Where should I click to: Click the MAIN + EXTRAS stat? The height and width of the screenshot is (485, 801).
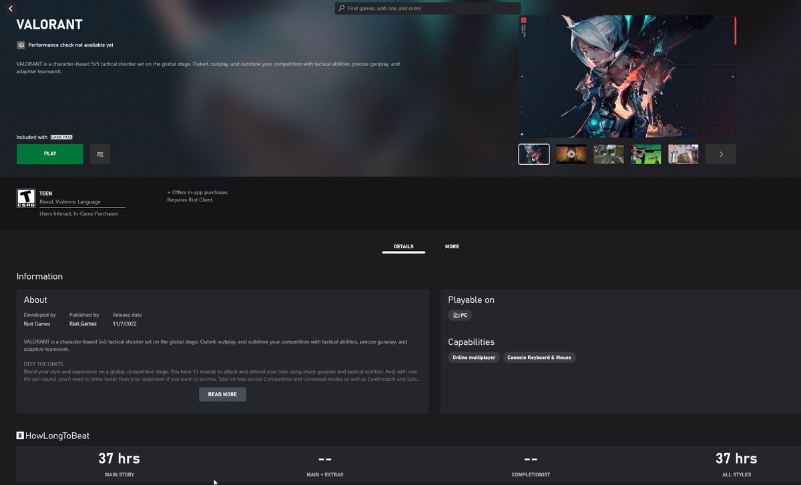324,465
